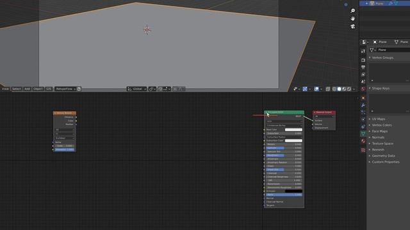Open the Christensen-Burley subsurface method dropdown

click(284, 125)
